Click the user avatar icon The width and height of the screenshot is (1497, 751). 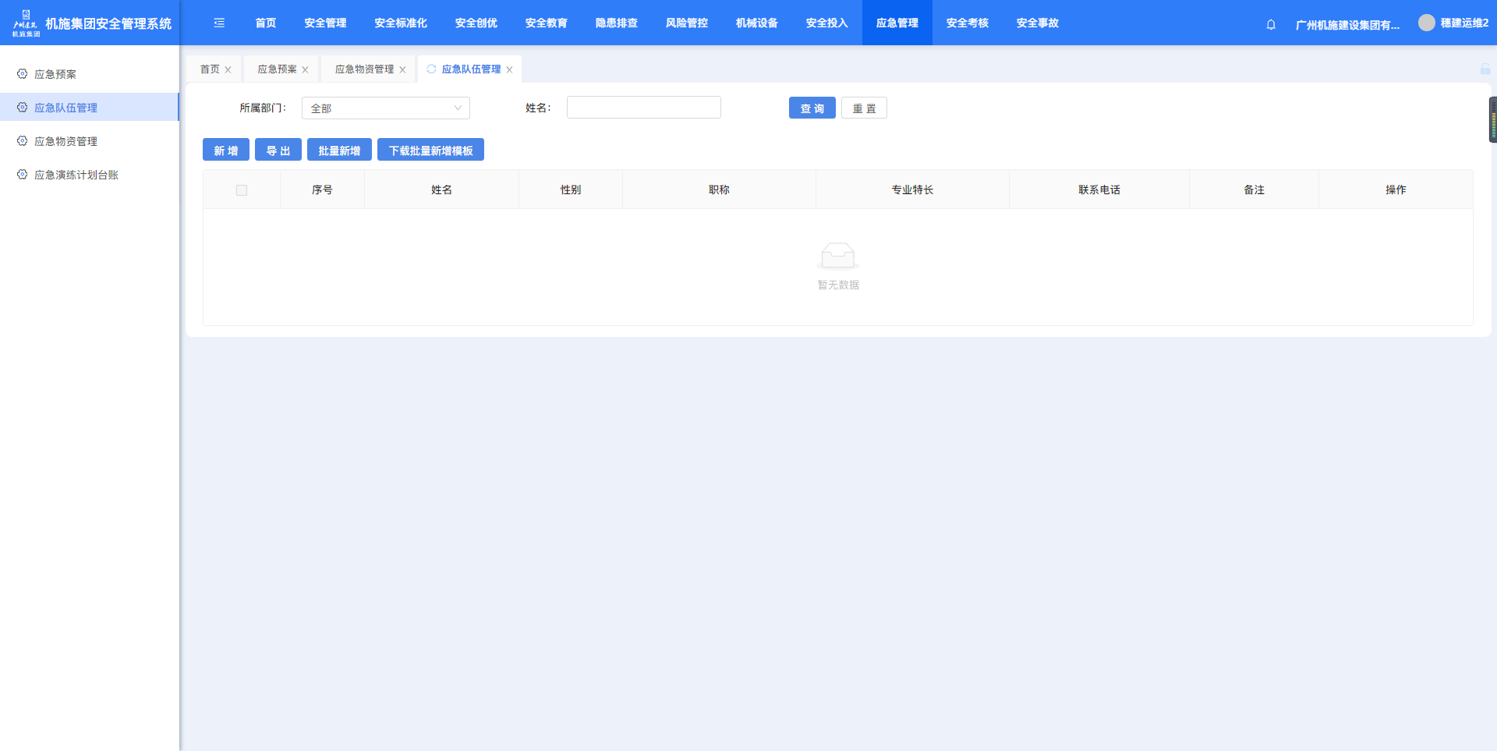click(1426, 23)
